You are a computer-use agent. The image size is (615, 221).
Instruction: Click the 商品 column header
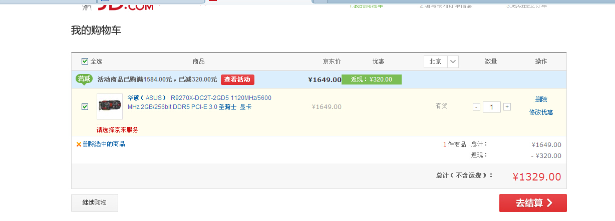point(199,61)
